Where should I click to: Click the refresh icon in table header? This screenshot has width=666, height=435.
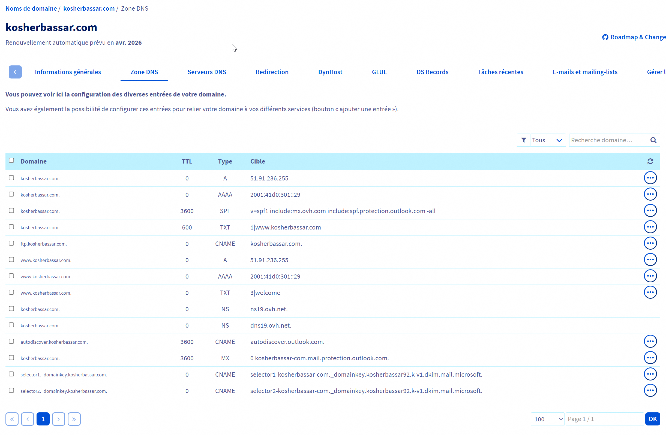click(x=650, y=161)
